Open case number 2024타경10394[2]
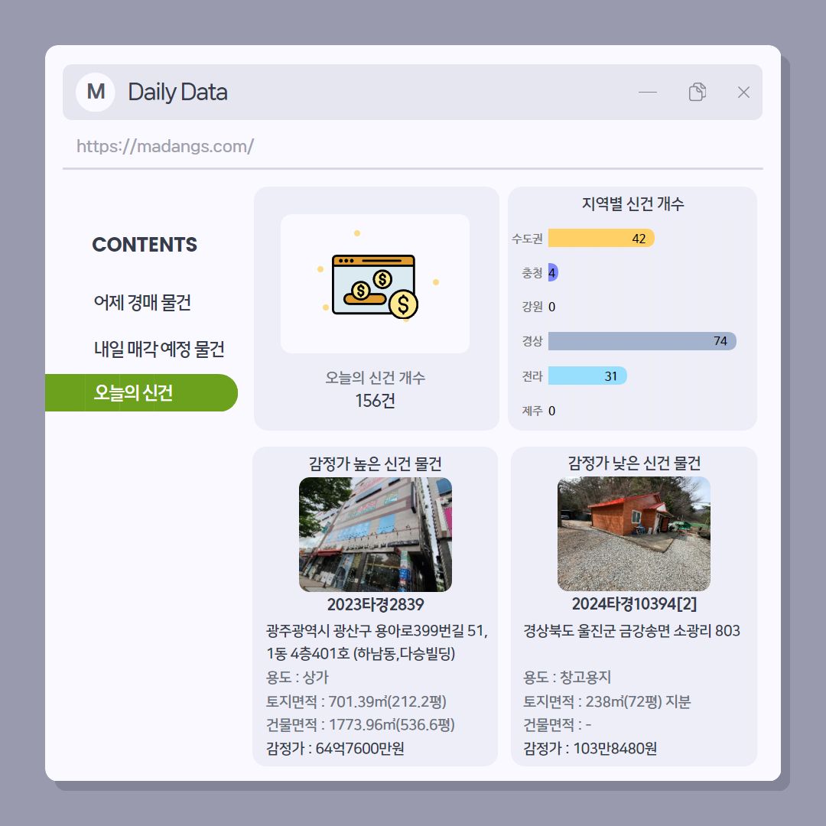 point(634,603)
